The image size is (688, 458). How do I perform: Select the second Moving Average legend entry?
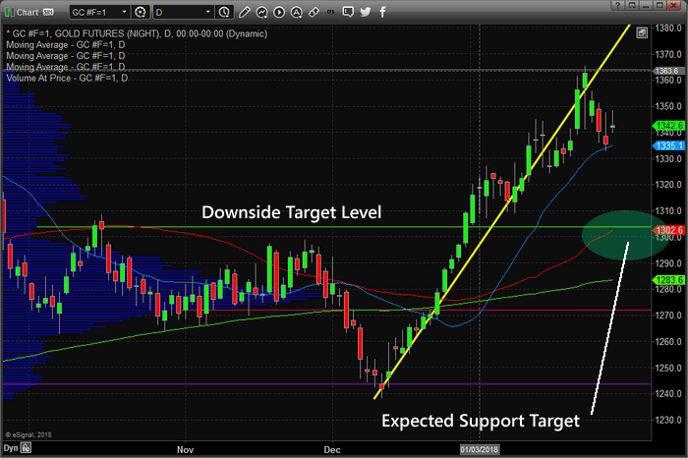pos(66,56)
